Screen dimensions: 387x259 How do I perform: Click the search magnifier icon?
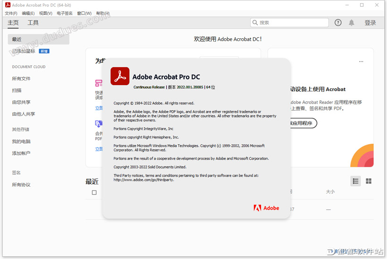[255, 23]
